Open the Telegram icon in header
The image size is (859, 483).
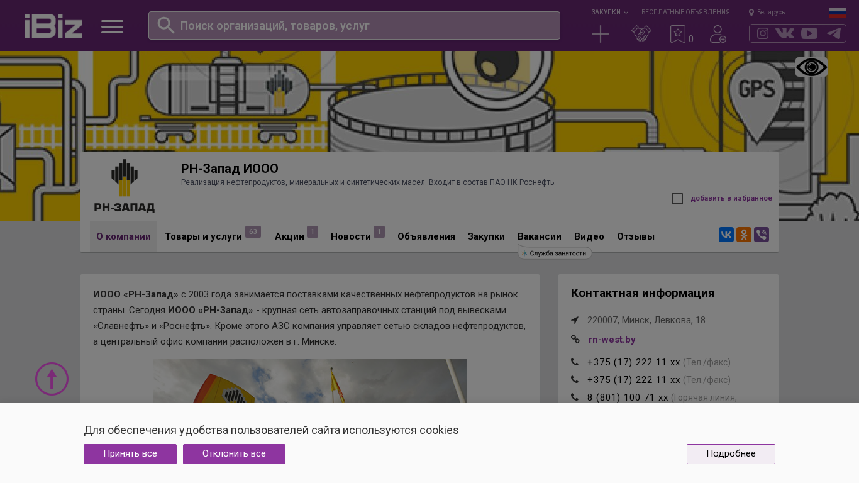834,33
